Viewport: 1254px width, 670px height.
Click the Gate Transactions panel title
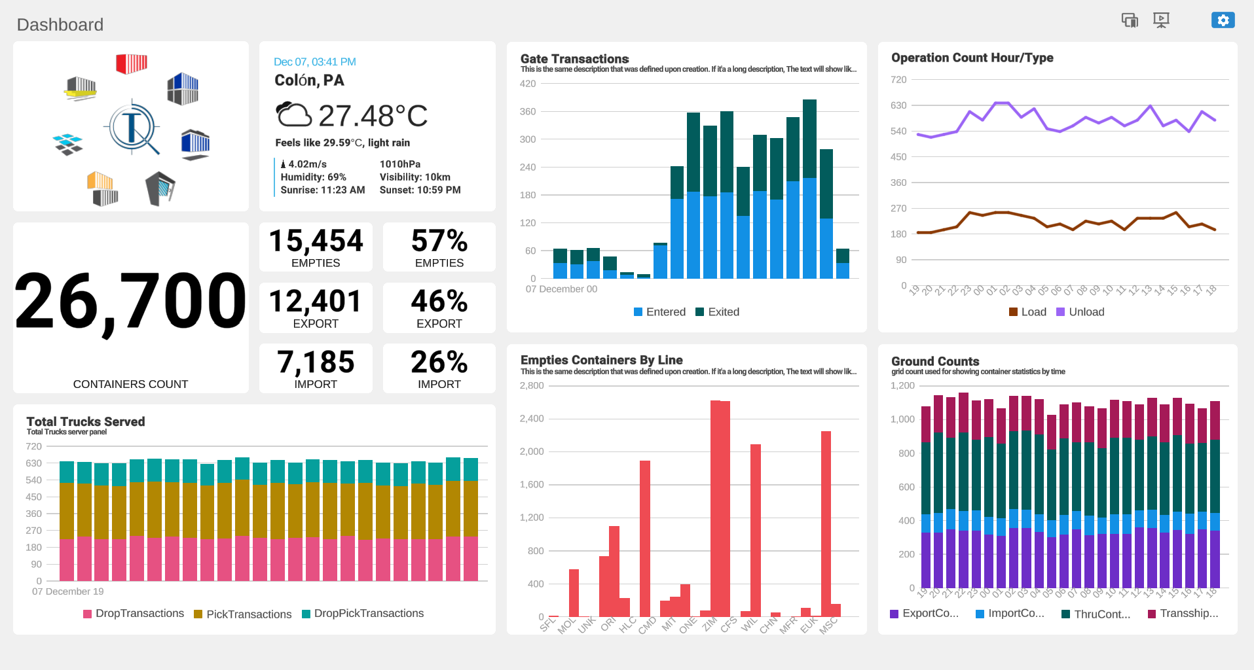coord(574,59)
